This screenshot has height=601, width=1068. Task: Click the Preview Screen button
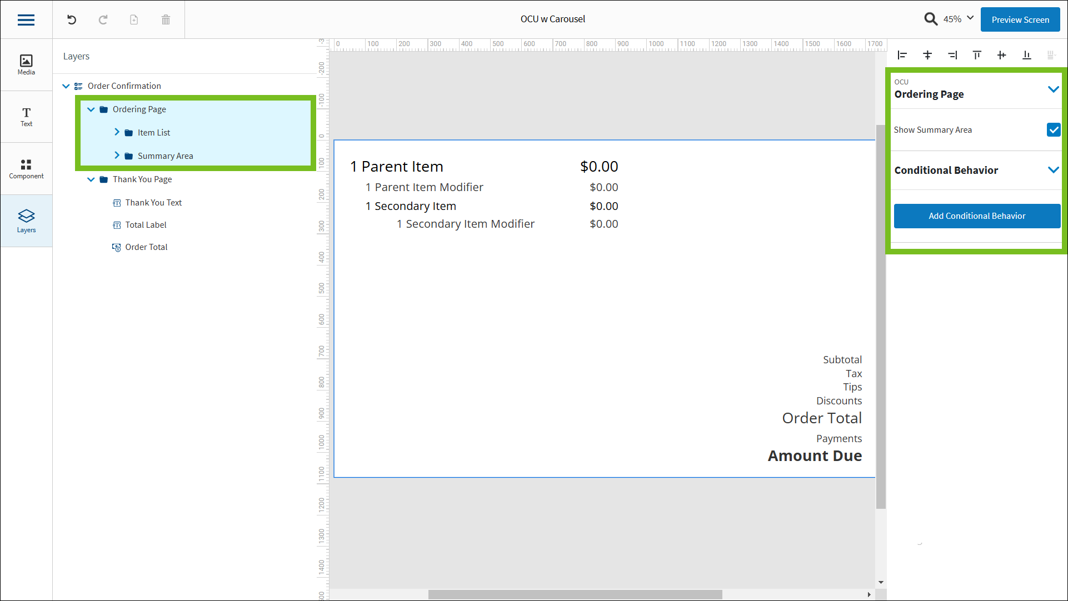[1020, 19]
